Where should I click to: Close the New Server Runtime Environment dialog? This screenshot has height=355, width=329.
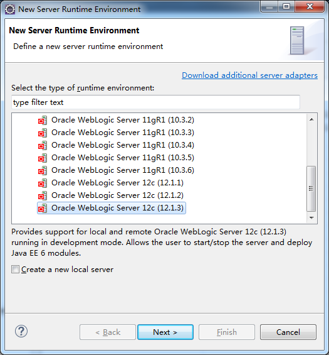pos(310,6)
